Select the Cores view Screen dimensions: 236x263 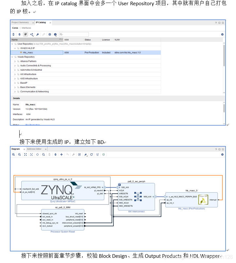click(x=15, y=28)
